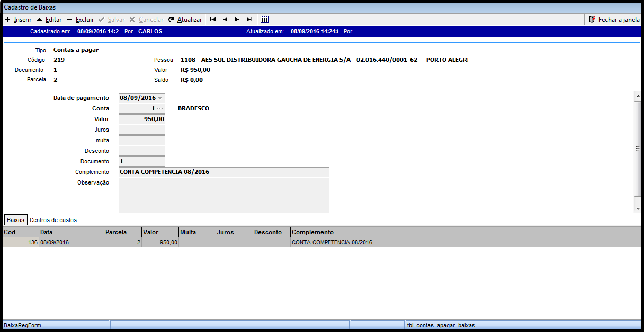644x332 pixels.
Task: Go to first record arrow
Action: (213, 20)
